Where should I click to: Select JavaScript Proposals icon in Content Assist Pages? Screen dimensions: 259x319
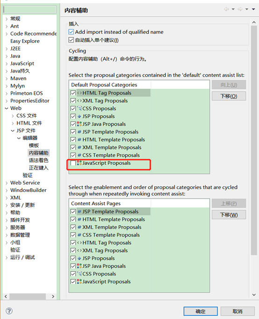pyautogui.click(x=79, y=282)
